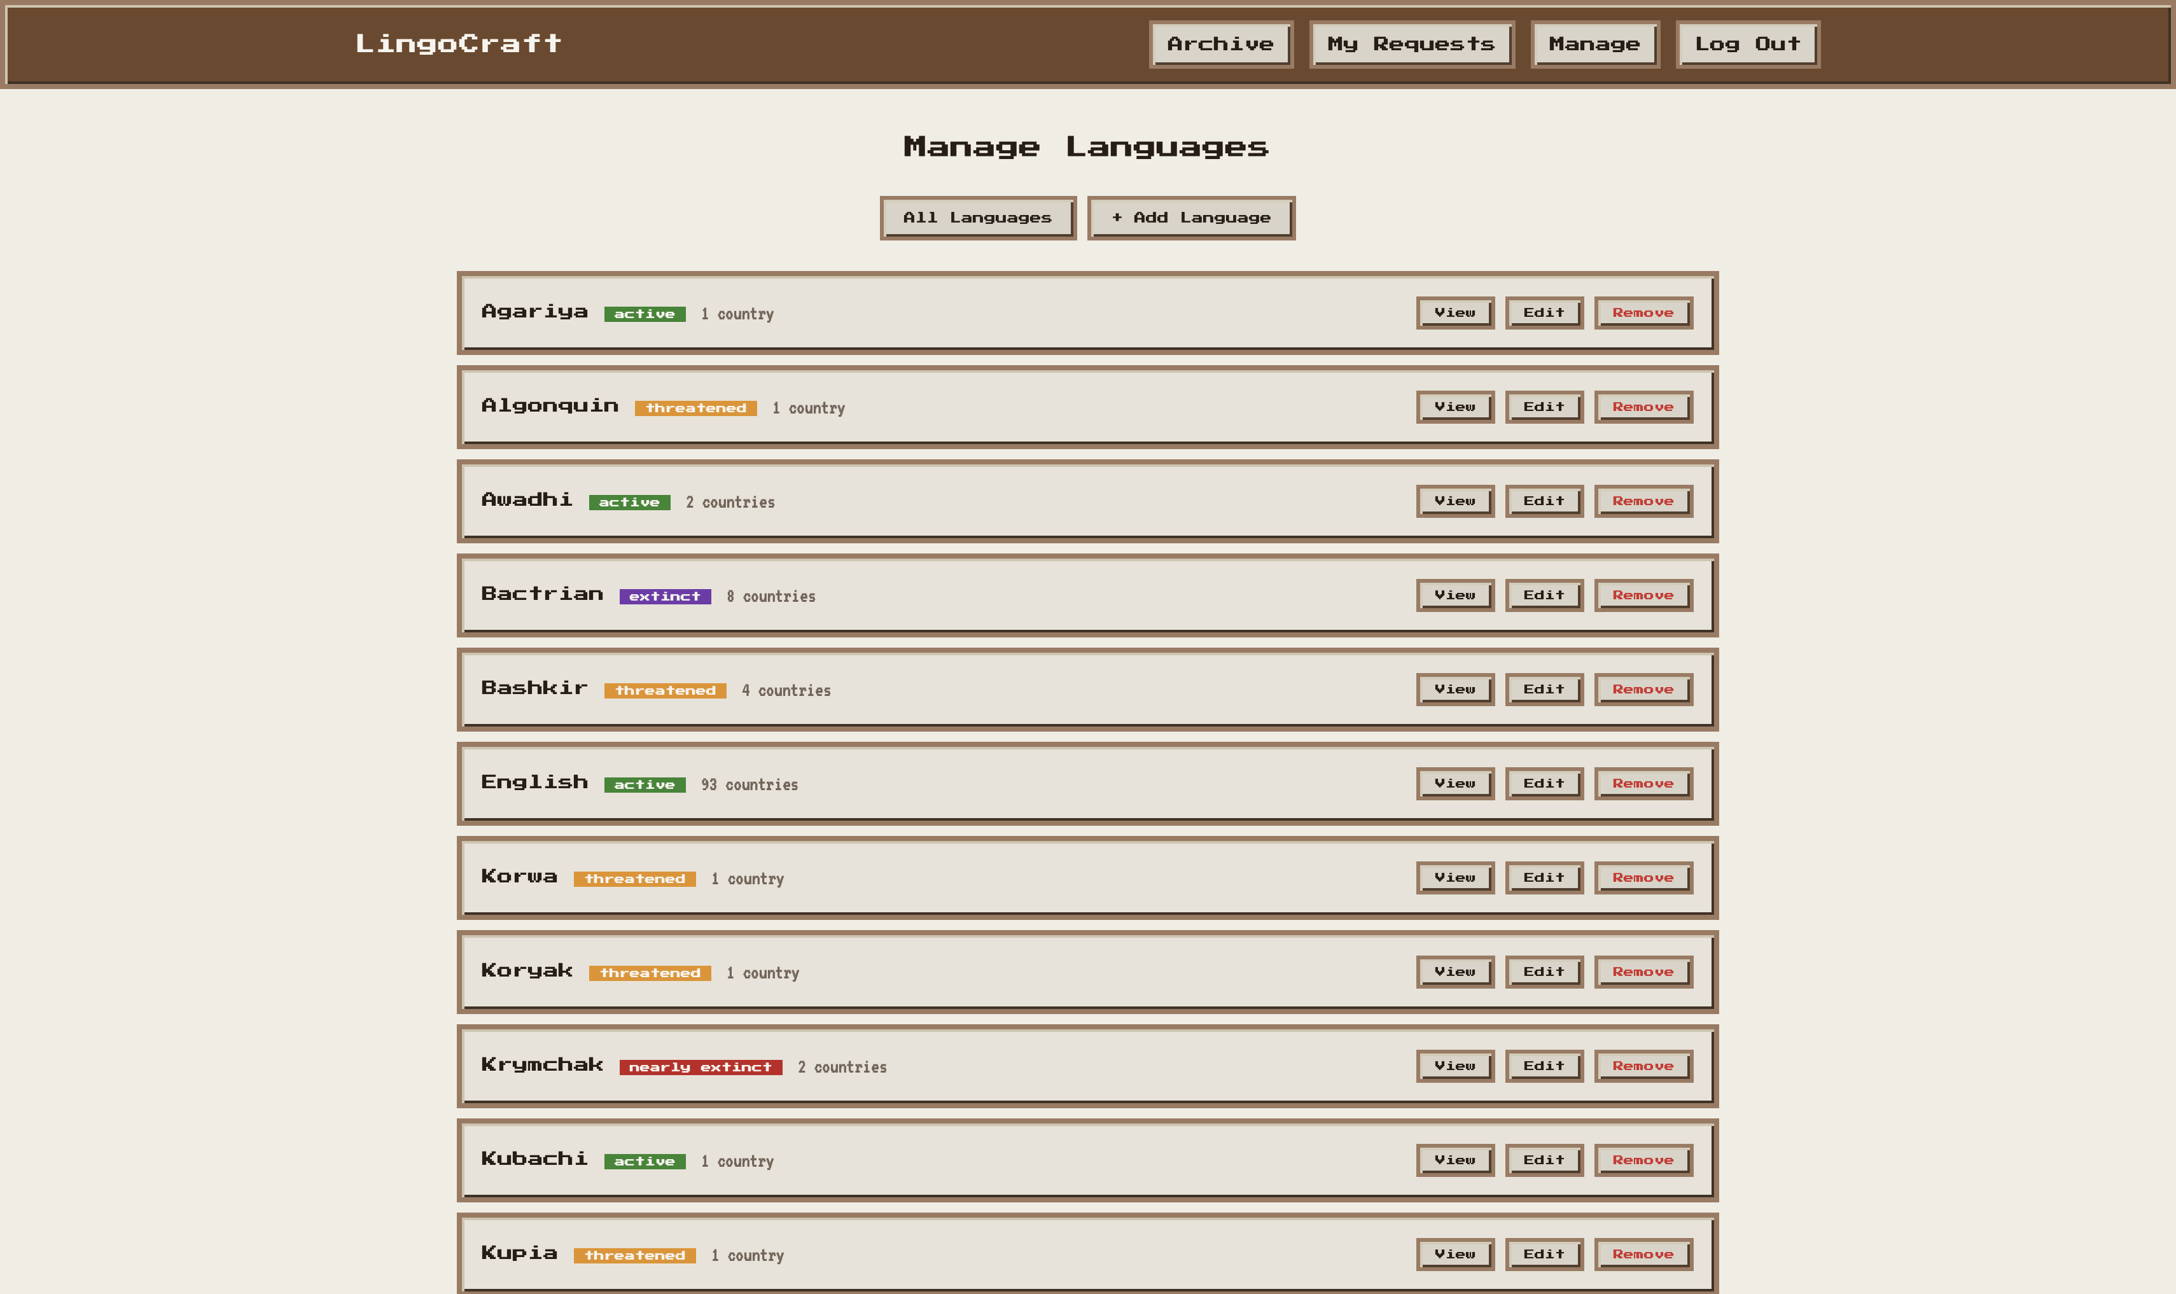The image size is (2176, 1294).
Task: Click the extinct badge beside Bactrian
Action: point(664,597)
